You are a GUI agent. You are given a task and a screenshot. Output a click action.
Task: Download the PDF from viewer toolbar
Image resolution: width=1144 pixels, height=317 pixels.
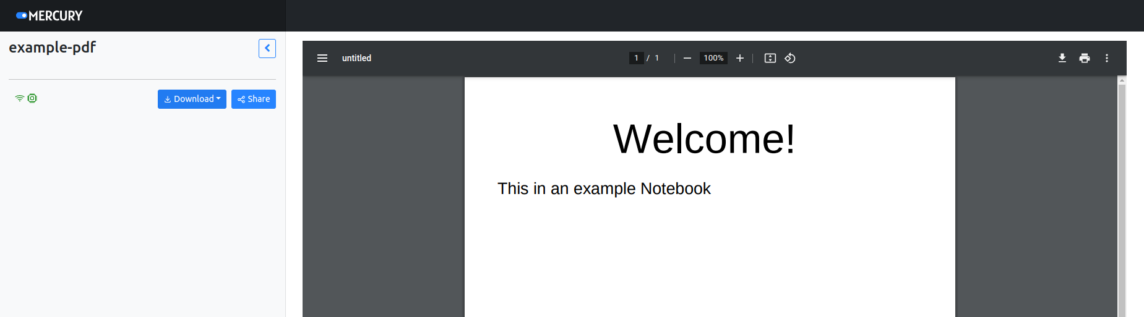pos(1062,58)
